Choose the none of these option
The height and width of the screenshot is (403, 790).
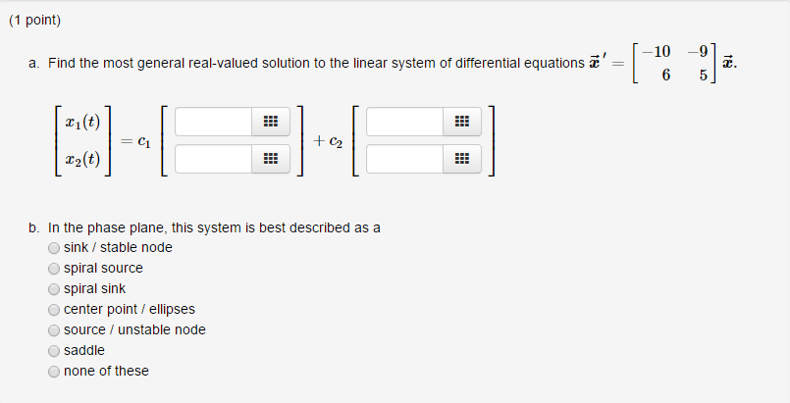click(54, 372)
